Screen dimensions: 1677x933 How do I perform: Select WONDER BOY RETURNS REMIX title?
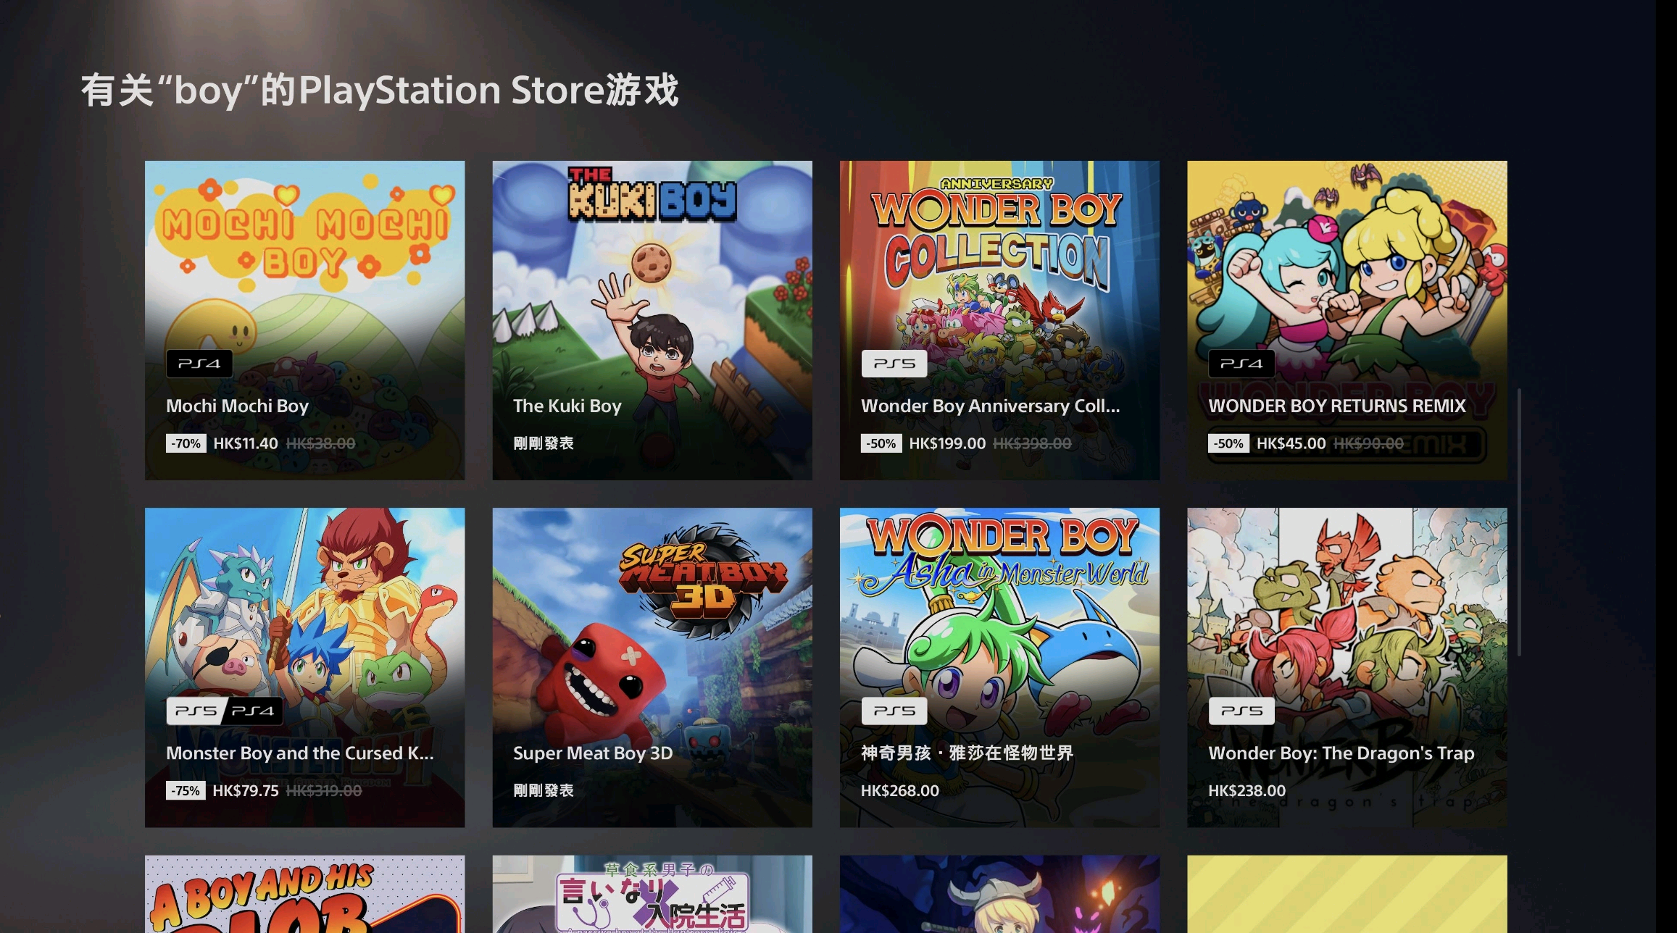pyautogui.click(x=1337, y=406)
